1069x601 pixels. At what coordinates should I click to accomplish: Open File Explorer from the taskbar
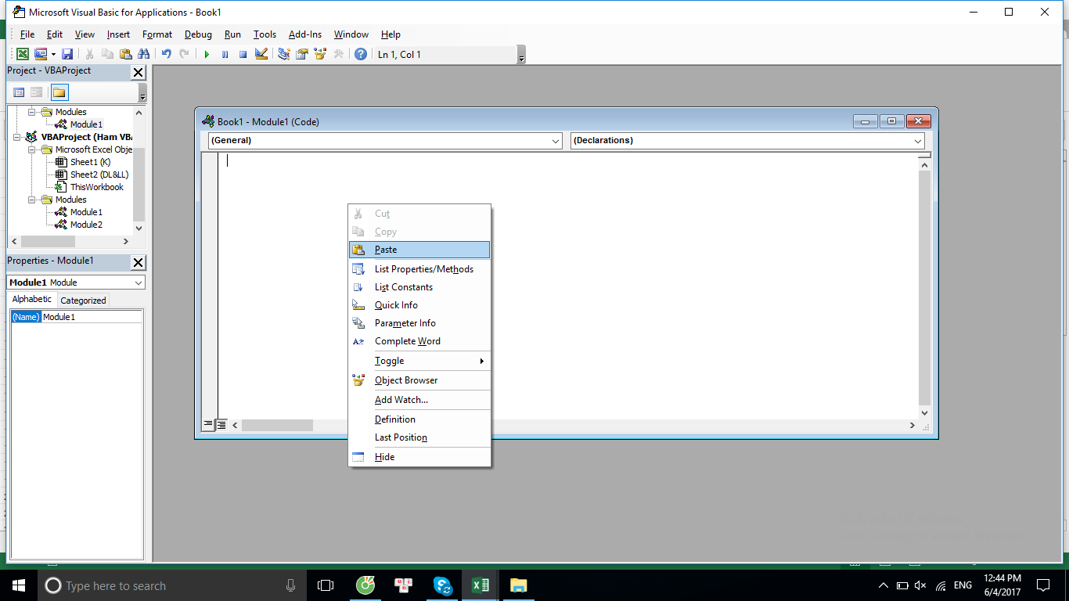pos(518,585)
